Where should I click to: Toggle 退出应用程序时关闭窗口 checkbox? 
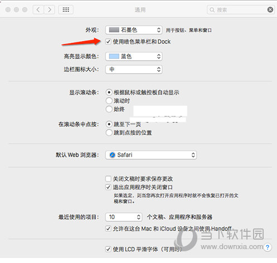pos(108,187)
